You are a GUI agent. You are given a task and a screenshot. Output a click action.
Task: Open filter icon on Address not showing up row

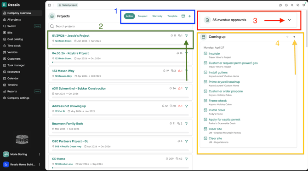click(187, 106)
